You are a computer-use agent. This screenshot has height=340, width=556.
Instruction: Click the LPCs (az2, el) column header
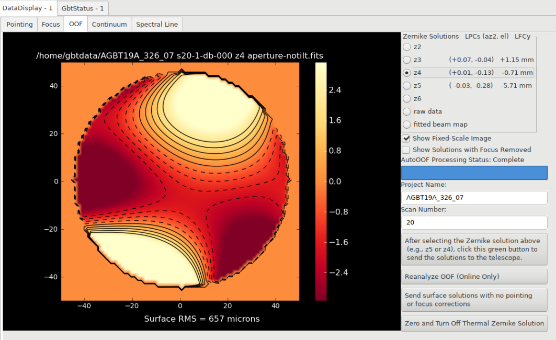pyautogui.click(x=487, y=36)
